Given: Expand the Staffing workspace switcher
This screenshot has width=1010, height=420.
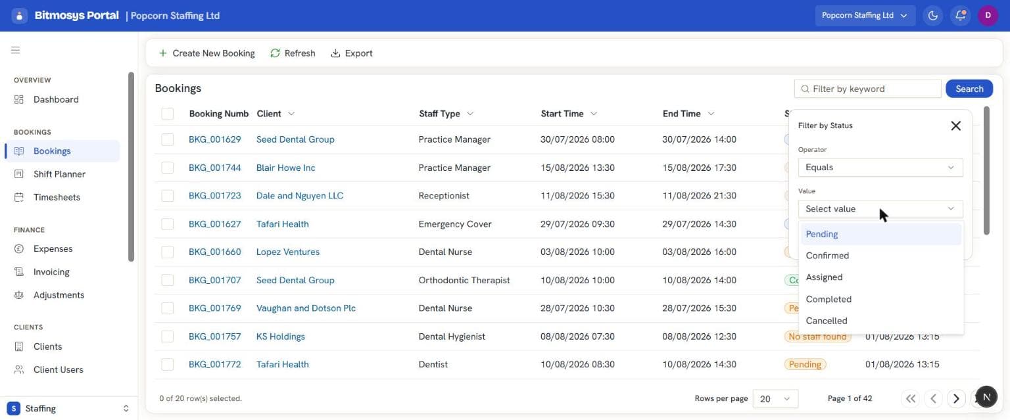Looking at the screenshot, I should (126, 408).
